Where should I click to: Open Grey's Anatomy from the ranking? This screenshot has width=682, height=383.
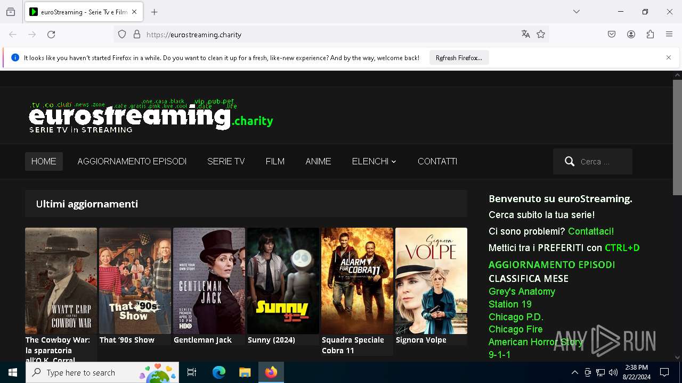tap(522, 292)
